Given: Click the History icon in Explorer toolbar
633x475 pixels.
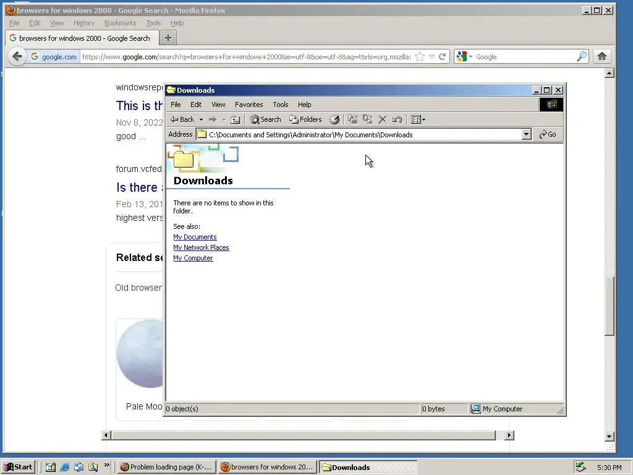Looking at the screenshot, I should point(334,119).
